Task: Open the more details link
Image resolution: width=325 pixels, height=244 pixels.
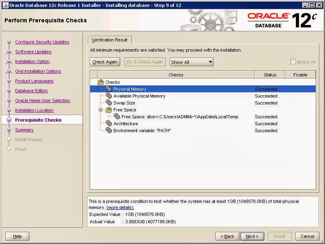Action: [x=120, y=207]
